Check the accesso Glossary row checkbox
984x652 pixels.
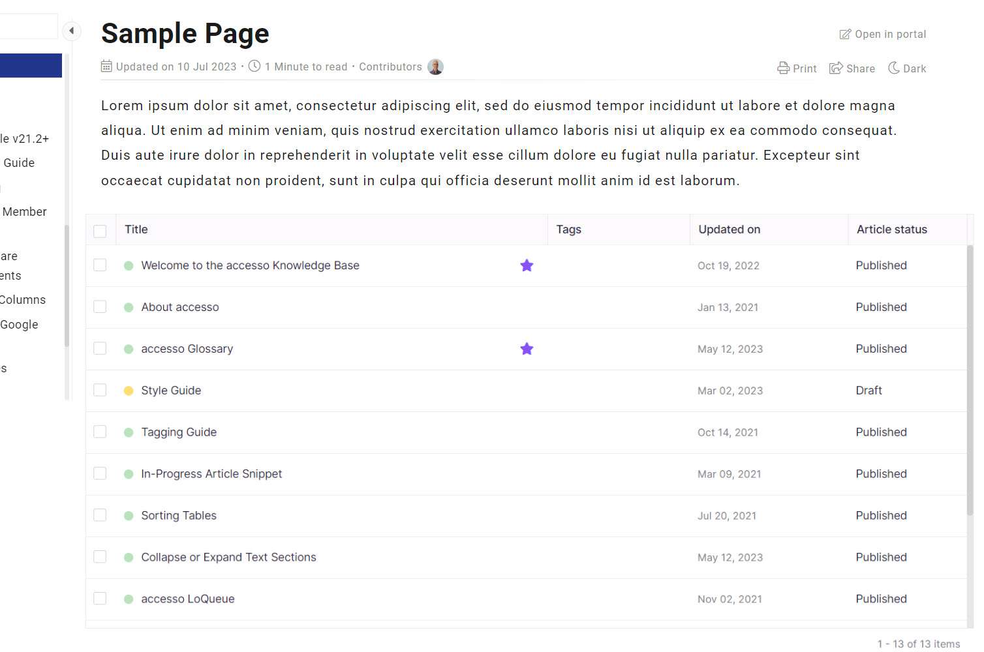(100, 349)
